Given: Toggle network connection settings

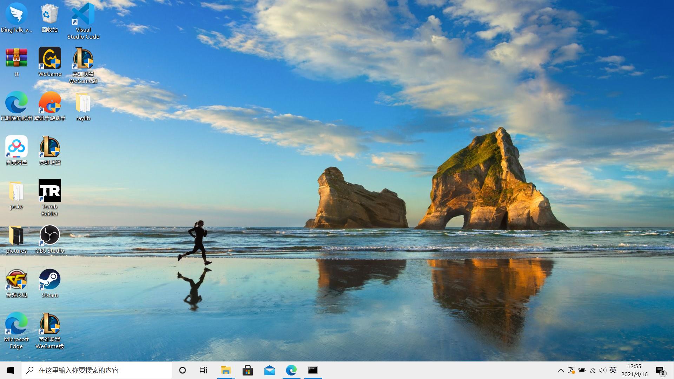Looking at the screenshot, I should [x=592, y=370].
